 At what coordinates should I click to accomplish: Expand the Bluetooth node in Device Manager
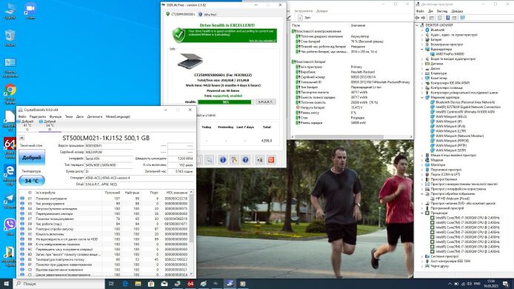422,30
